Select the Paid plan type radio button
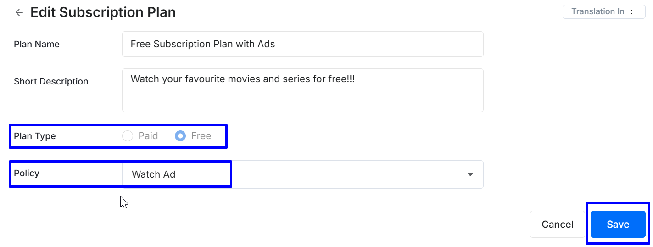Screen dimensions: 653x247 click(x=128, y=136)
